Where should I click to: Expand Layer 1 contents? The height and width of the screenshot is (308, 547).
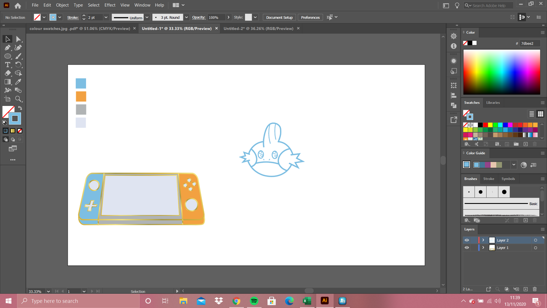pos(483,248)
